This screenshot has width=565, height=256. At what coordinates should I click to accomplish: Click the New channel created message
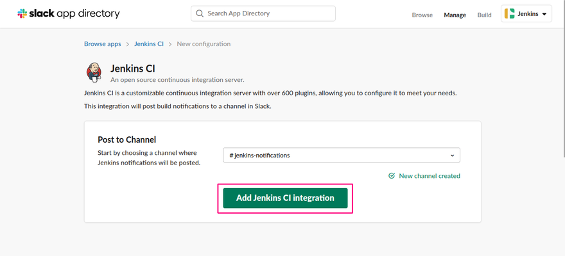tap(430, 176)
